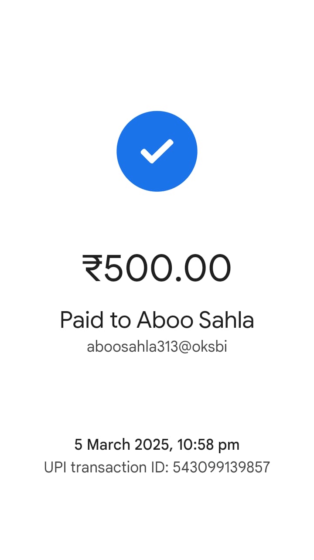Tap the last digits 9857 of transaction ID
Screen dimensions: 314x560
(254, 467)
